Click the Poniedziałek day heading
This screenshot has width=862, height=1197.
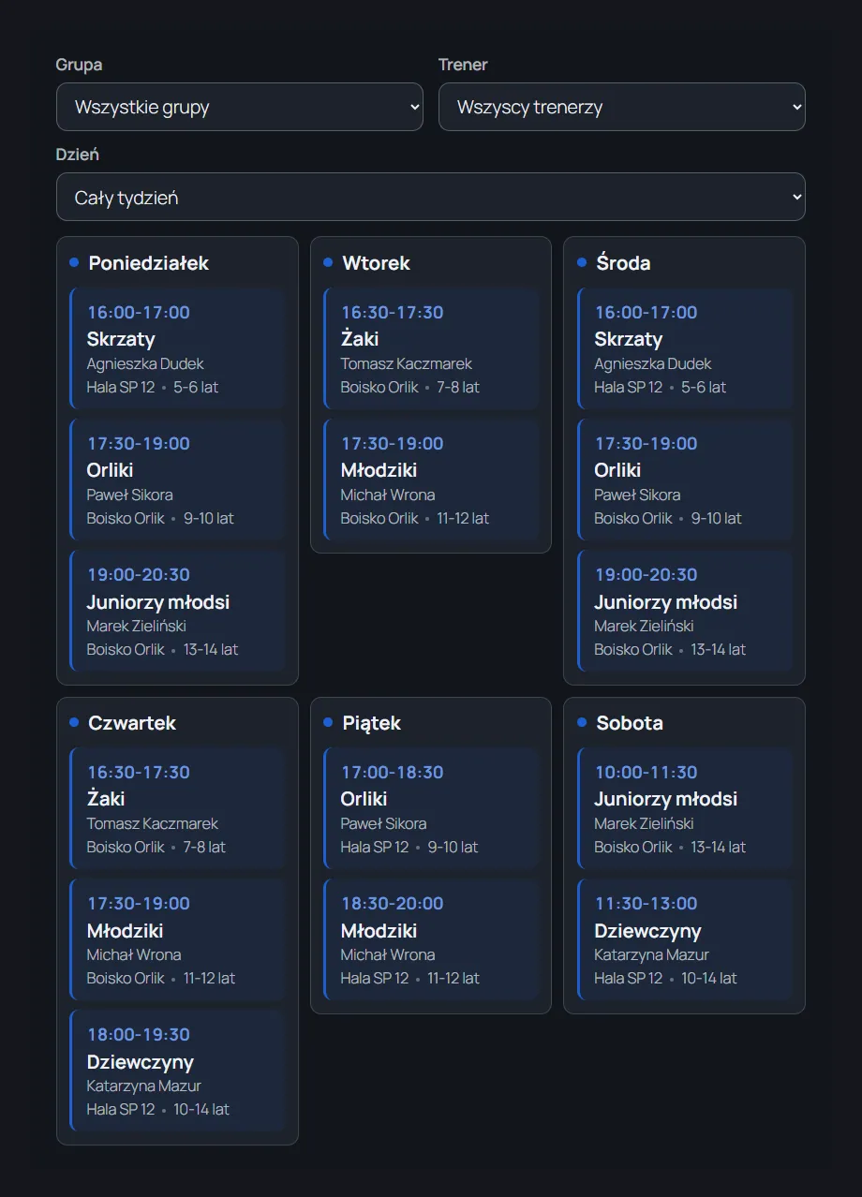[x=148, y=263]
